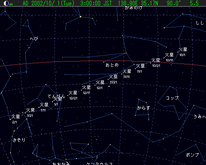Image resolution: width=206 pixels, height=165 pixels.
Task: Click the へび (Serpens) constellation label
Action: pos(34,39)
